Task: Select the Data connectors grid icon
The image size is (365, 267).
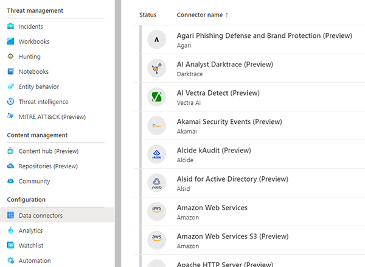Action: click(x=10, y=215)
